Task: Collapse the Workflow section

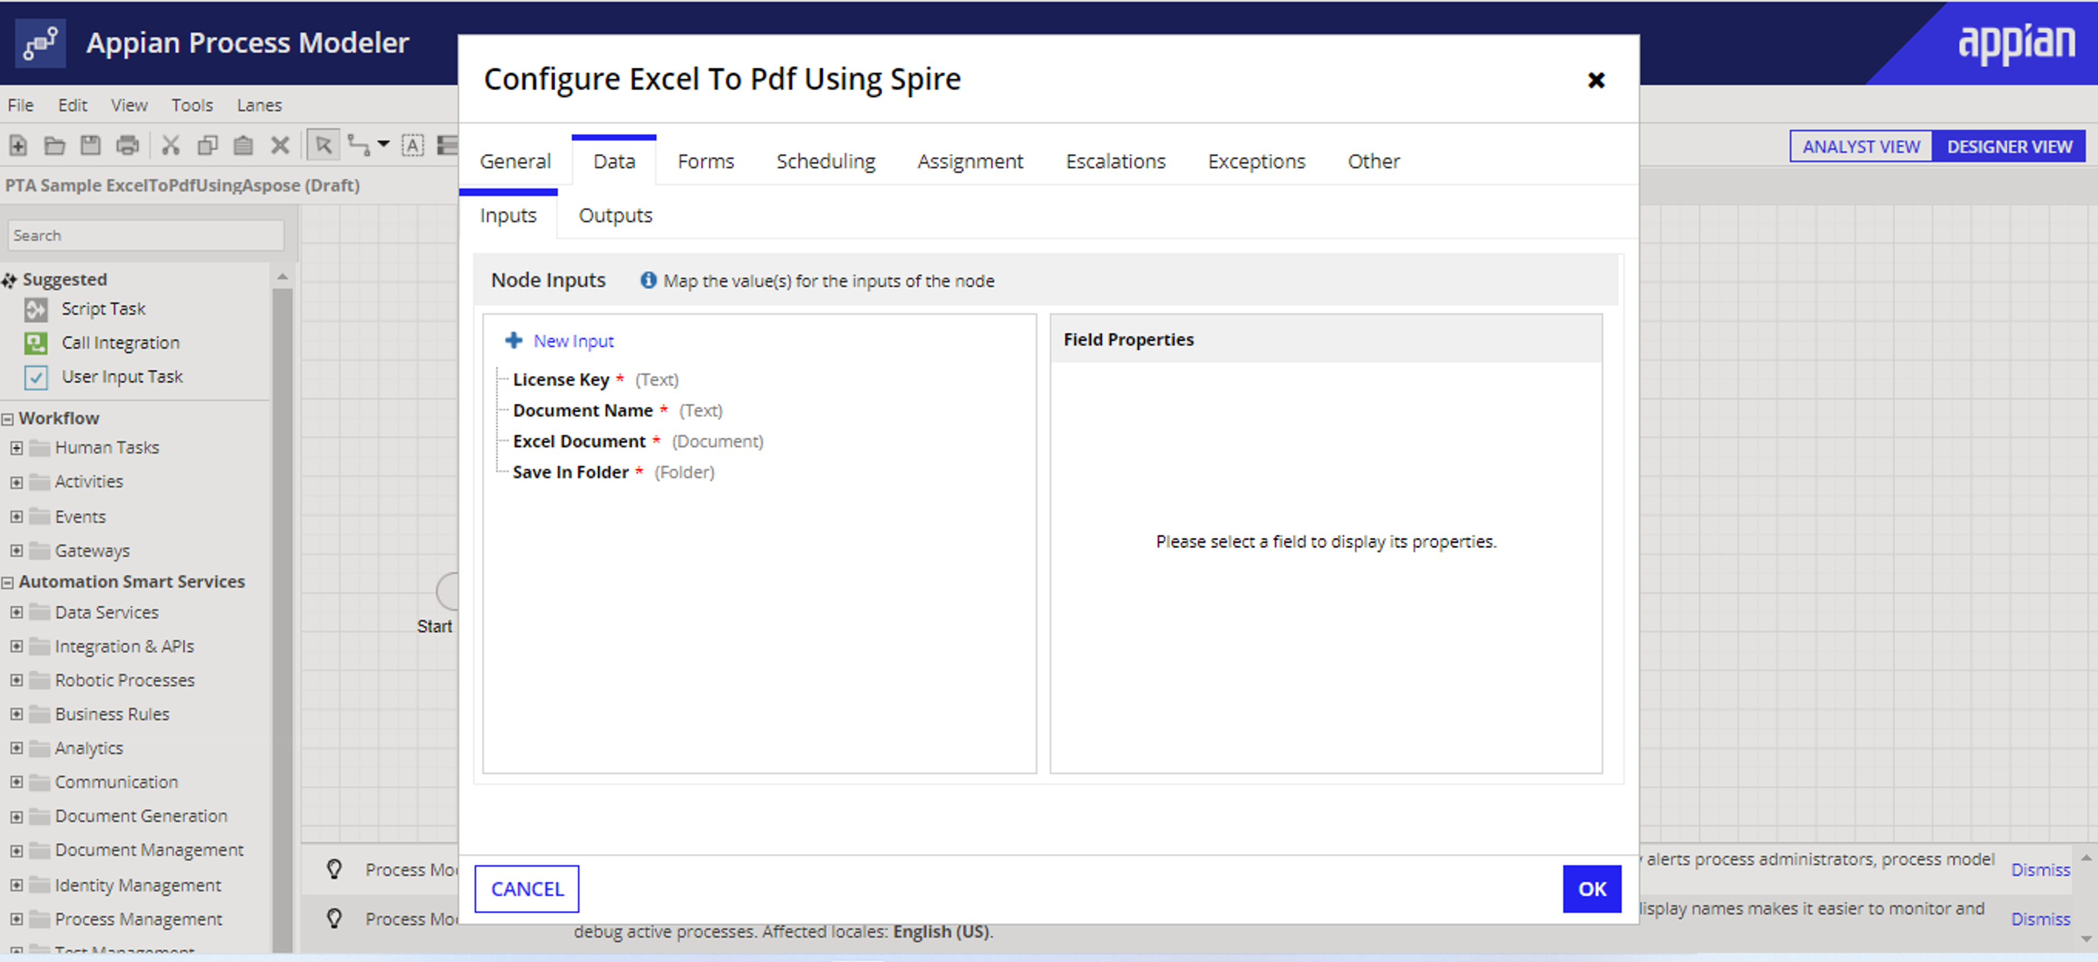Action: pyautogui.click(x=7, y=418)
